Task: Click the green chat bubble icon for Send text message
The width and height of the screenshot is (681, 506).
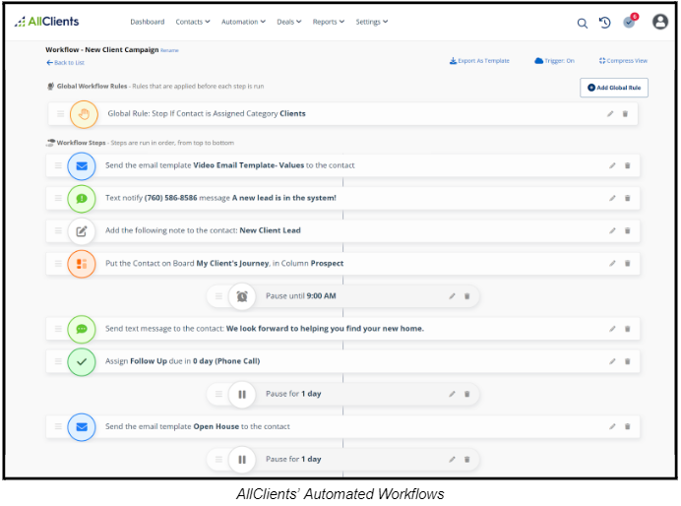Action: 82,329
